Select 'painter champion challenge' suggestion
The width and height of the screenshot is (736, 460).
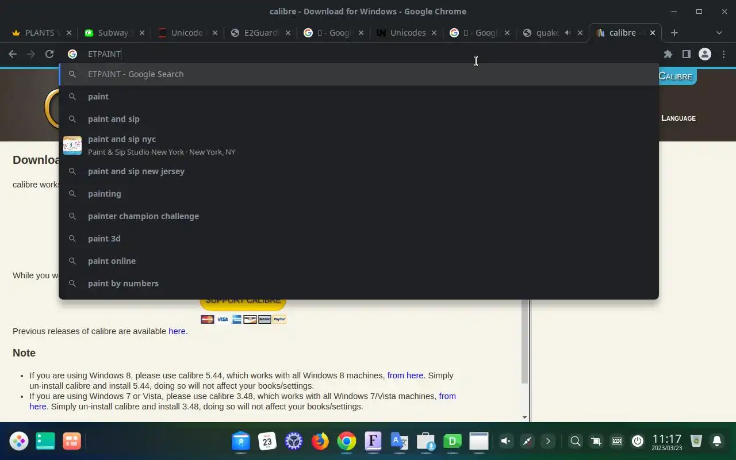point(359,216)
